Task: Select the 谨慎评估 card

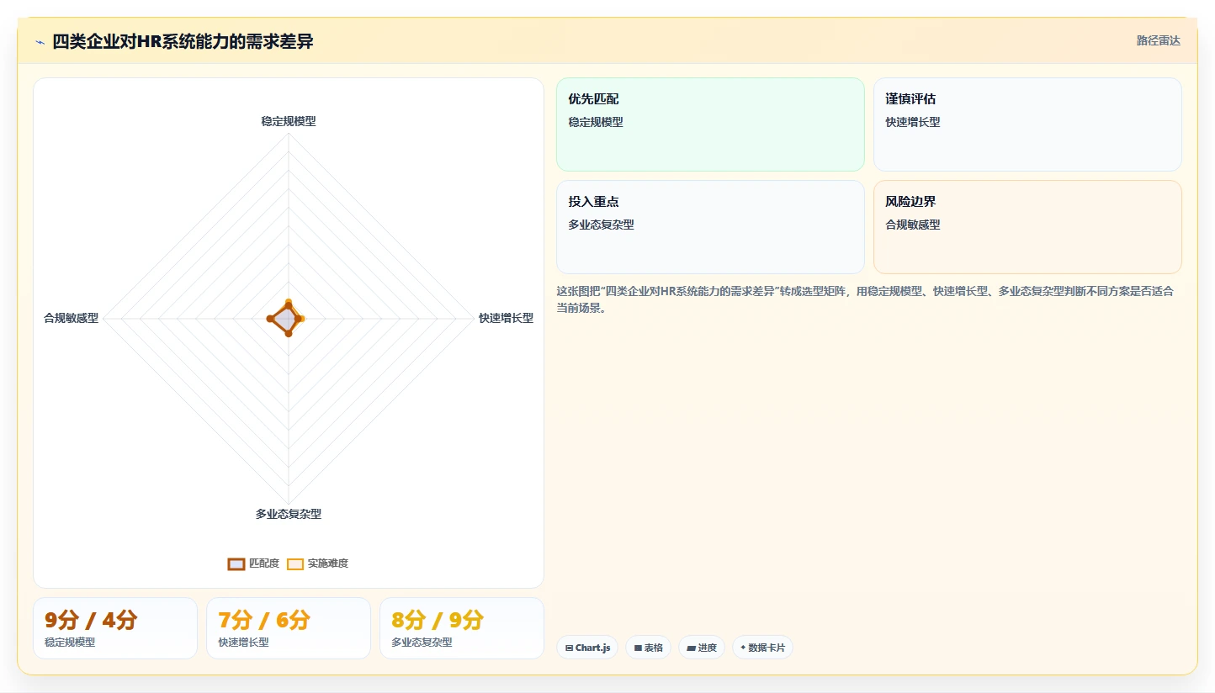Action: click(x=1027, y=124)
